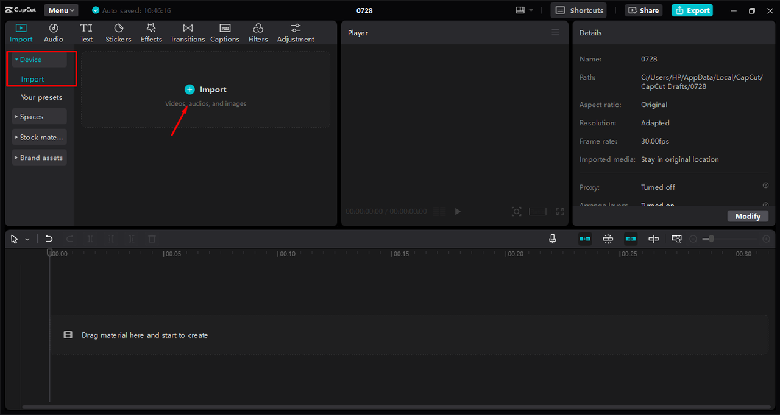This screenshot has height=415, width=780.
Task: Click the Import media plus icon
Action: pos(190,89)
